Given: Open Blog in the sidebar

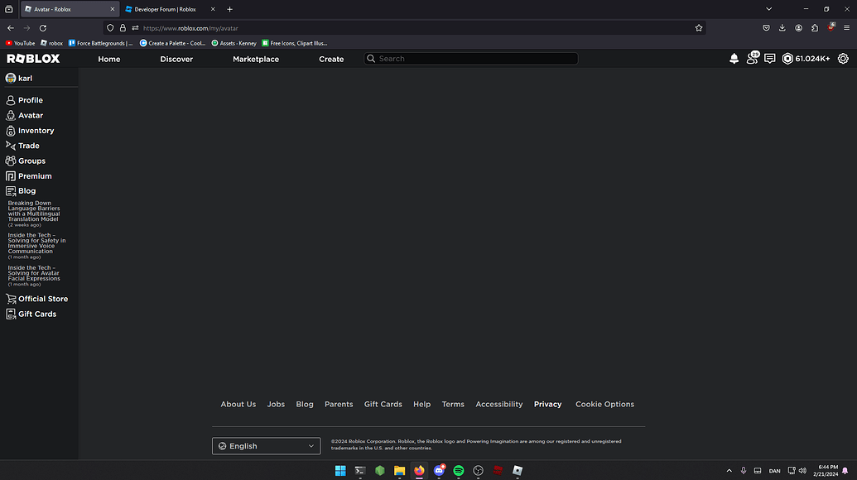Looking at the screenshot, I should tap(21, 191).
